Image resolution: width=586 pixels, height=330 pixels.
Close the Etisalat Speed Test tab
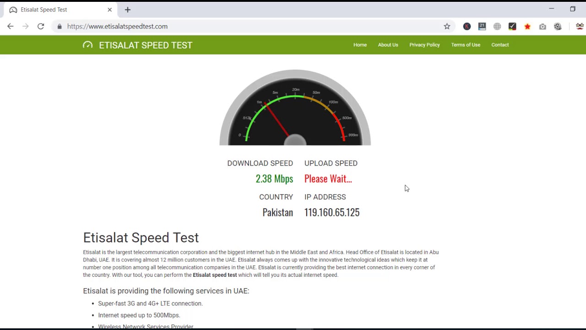click(x=110, y=10)
